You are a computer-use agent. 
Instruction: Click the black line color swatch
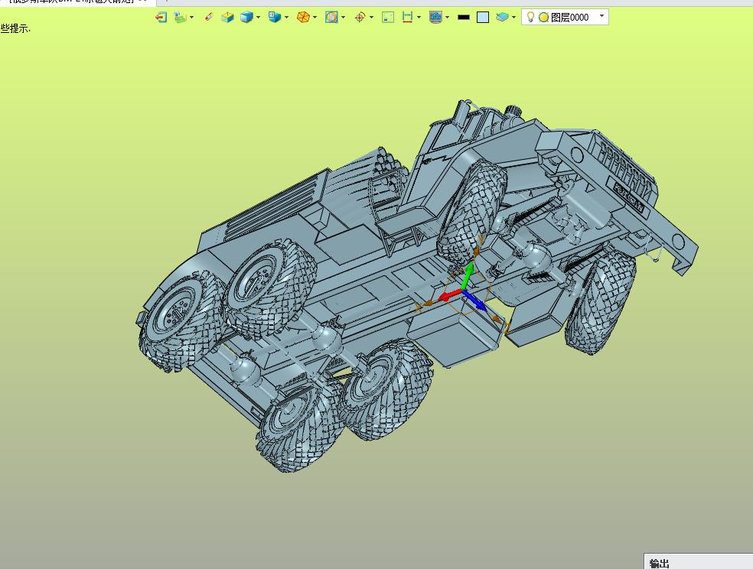pos(464,18)
